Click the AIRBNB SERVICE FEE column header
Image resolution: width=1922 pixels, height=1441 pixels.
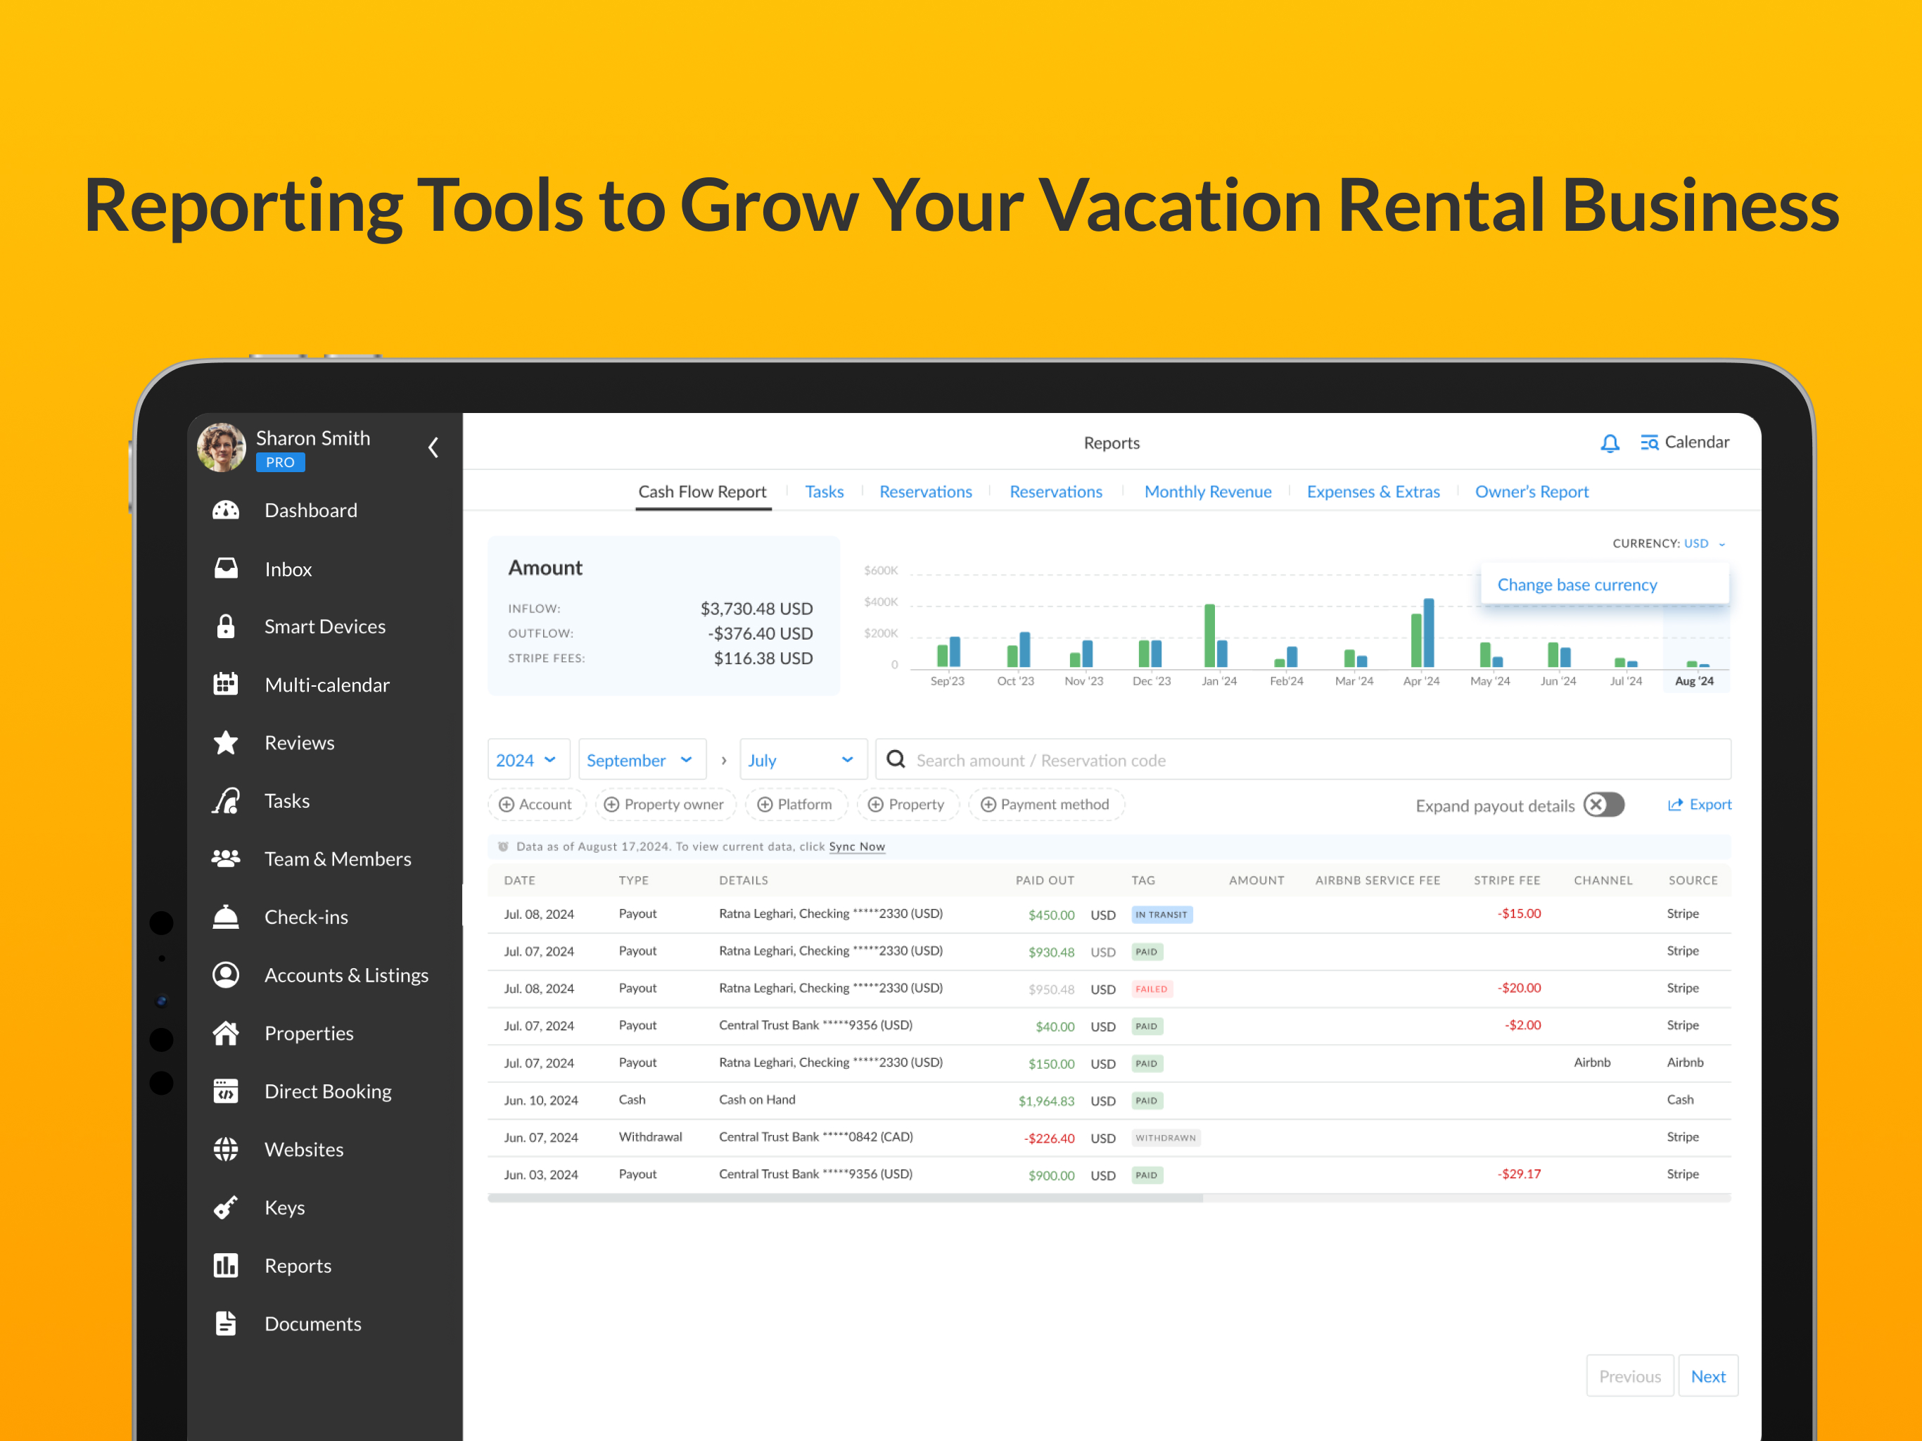point(1377,880)
